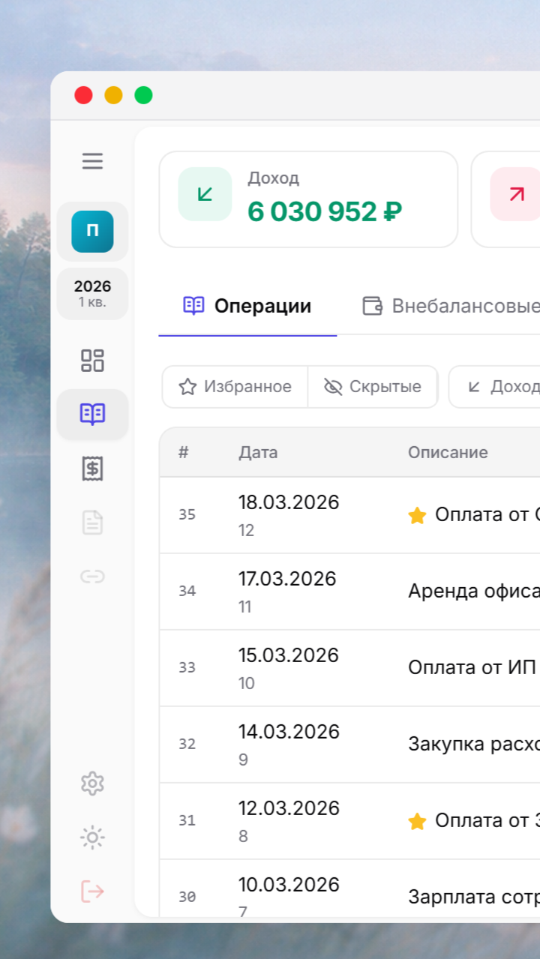Toggle light theme with the sun icon
Viewport: 540px width, 959px height.
click(92, 838)
